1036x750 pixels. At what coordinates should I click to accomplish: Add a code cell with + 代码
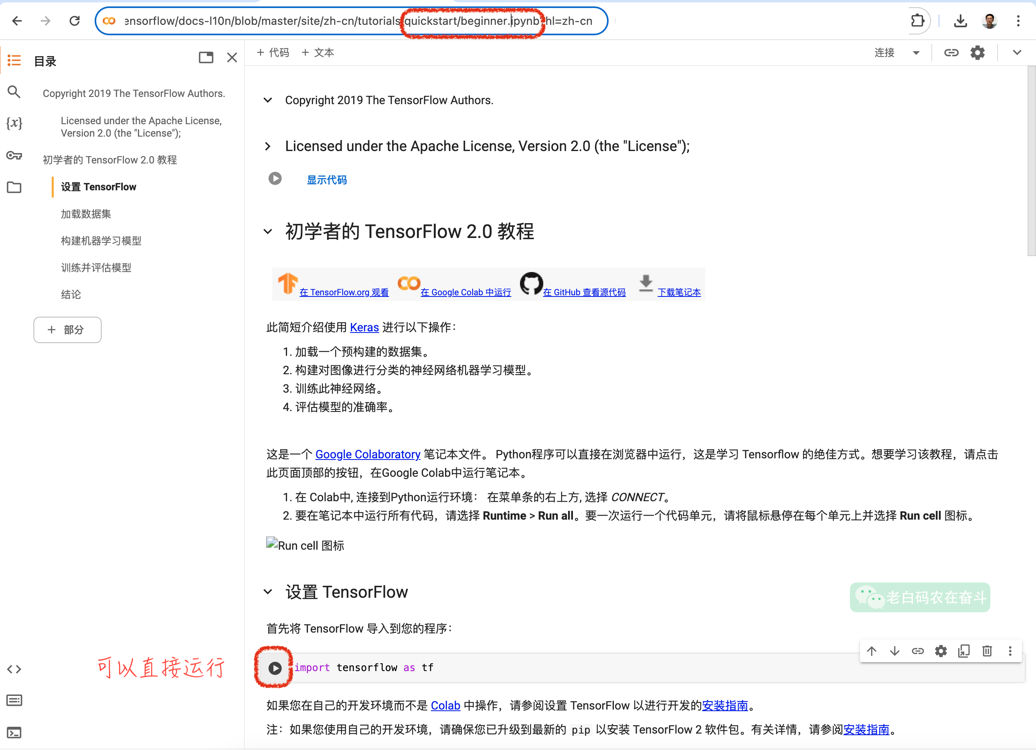coord(273,52)
